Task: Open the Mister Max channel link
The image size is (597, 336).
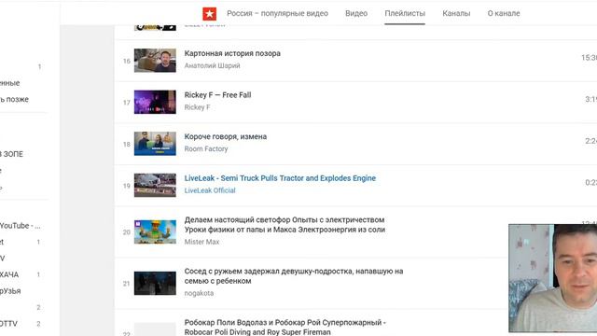Action: point(201,242)
